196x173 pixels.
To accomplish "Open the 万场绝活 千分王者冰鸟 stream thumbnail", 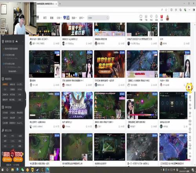I will click(x=77, y=105).
